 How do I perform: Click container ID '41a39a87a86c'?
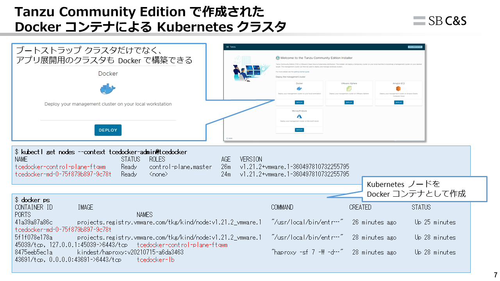pos(34,222)
